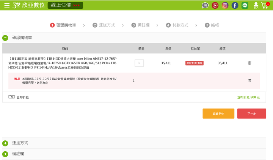Viewport: 273px width, 160px height.
Task: Select step 5 結帳 in progress bar
Action: pyautogui.click(x=212, y=25)
